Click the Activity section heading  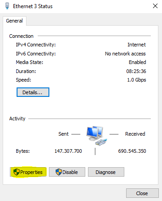coord(17,119)
